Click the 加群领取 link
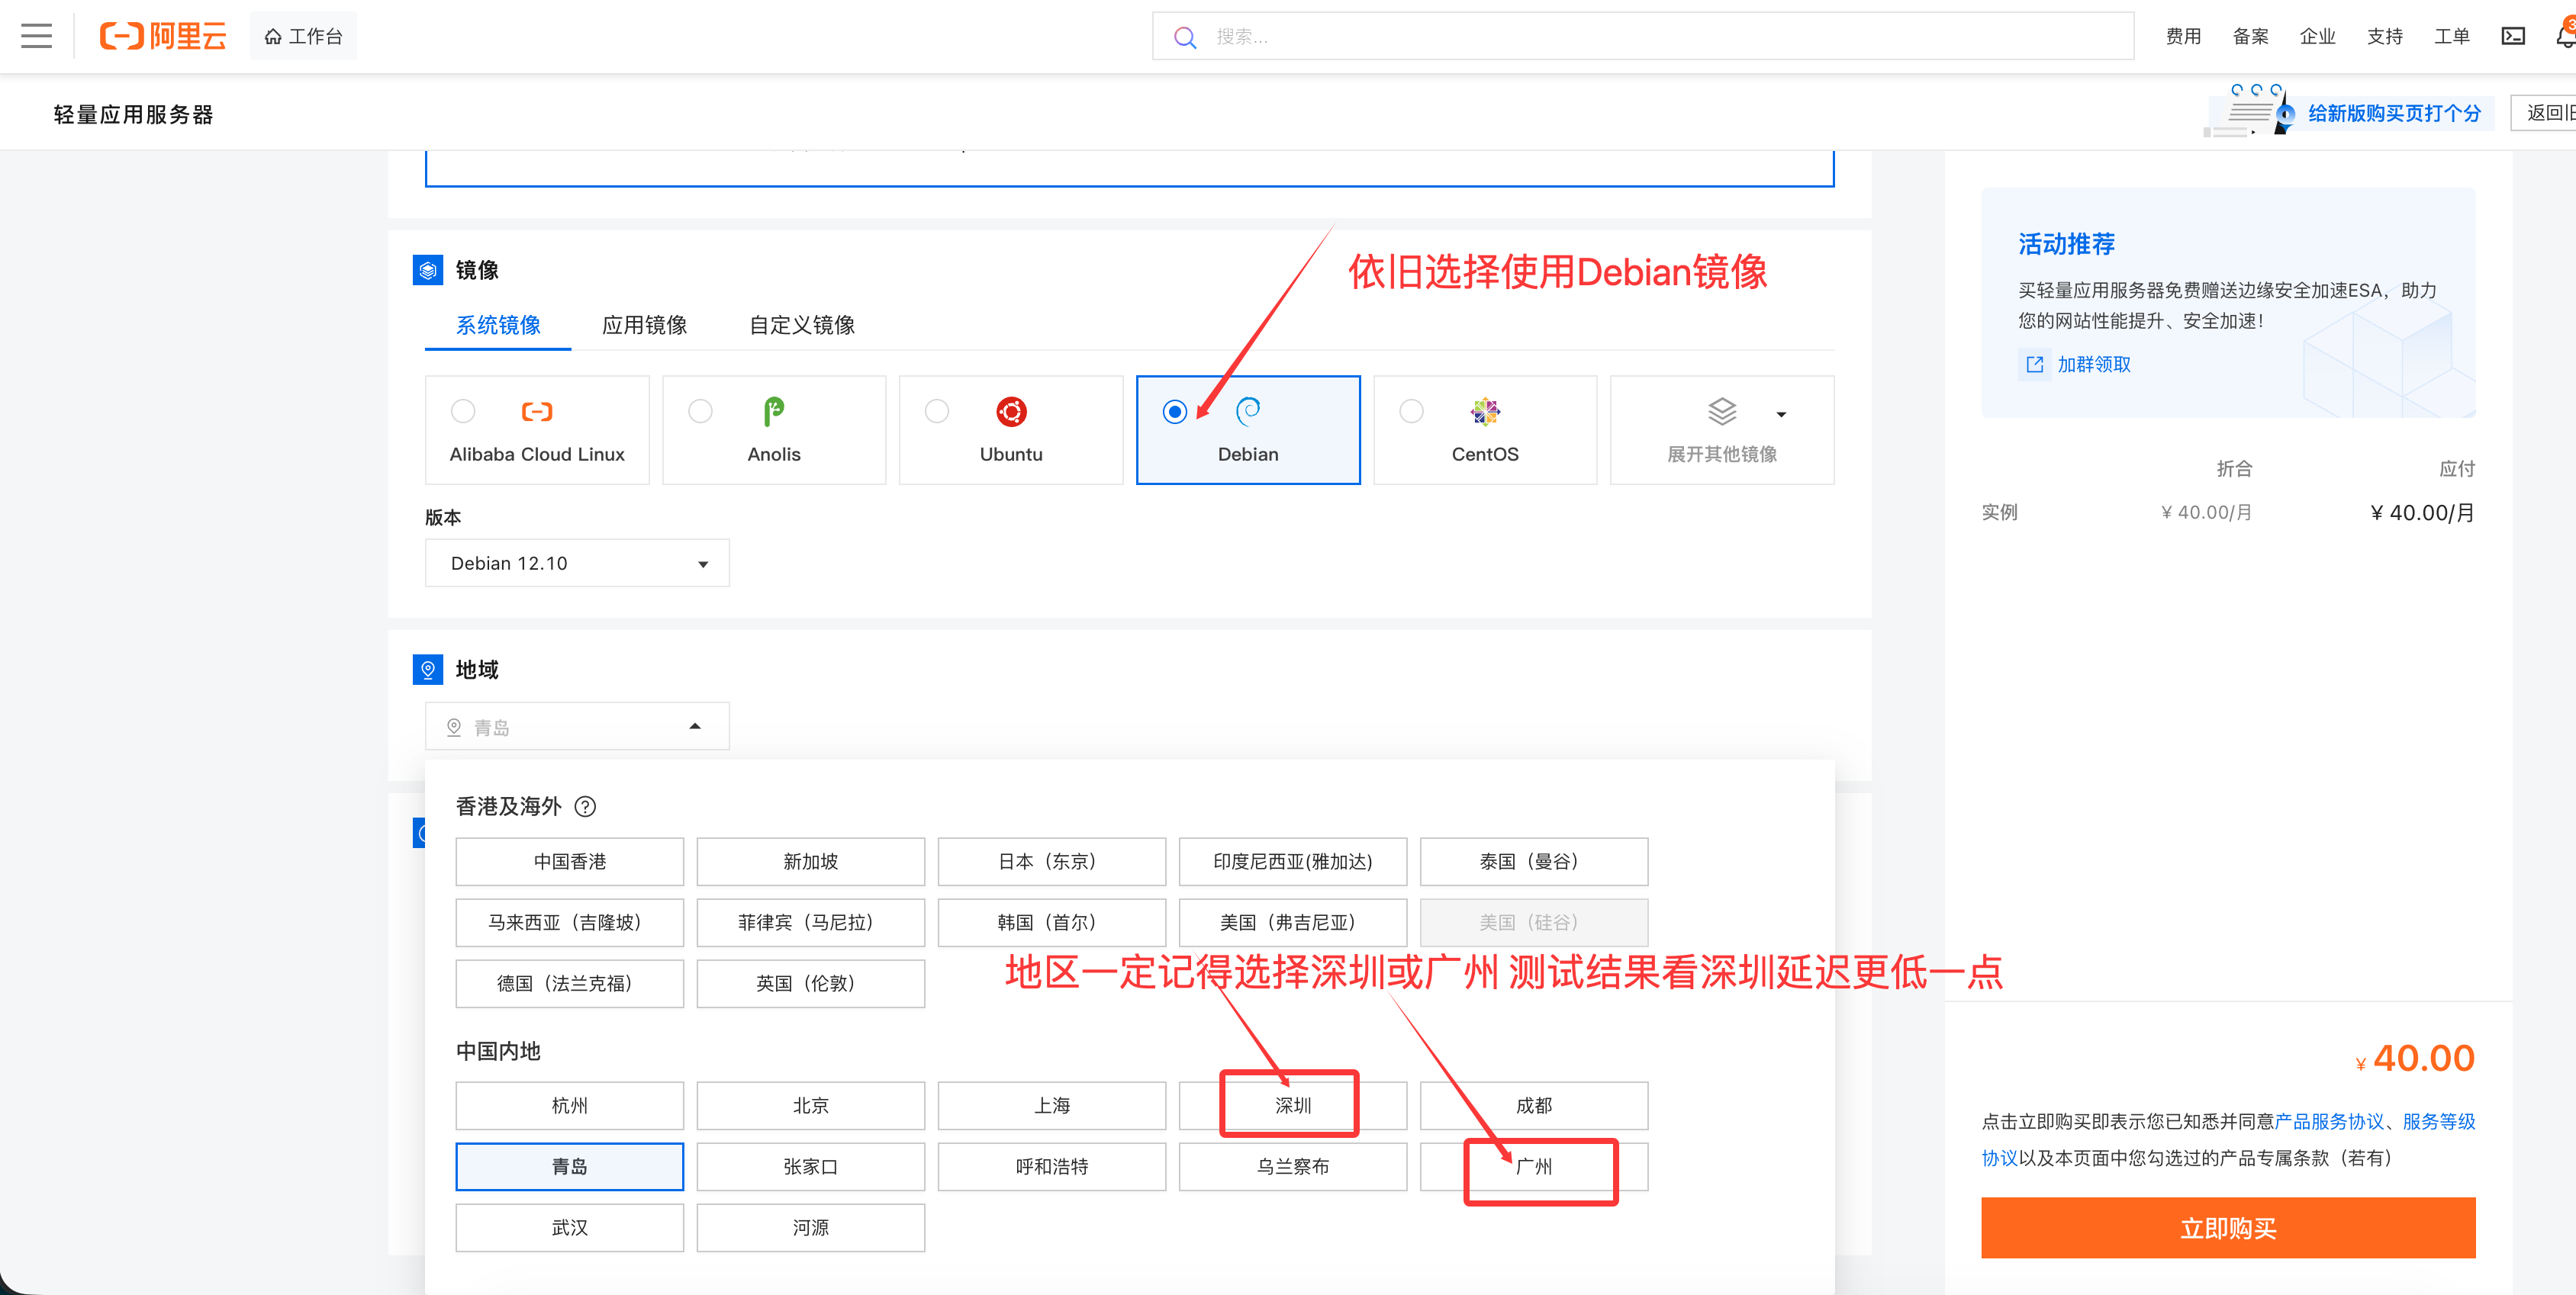This screenshot has width=2576, height=1295. [2093, 364]
